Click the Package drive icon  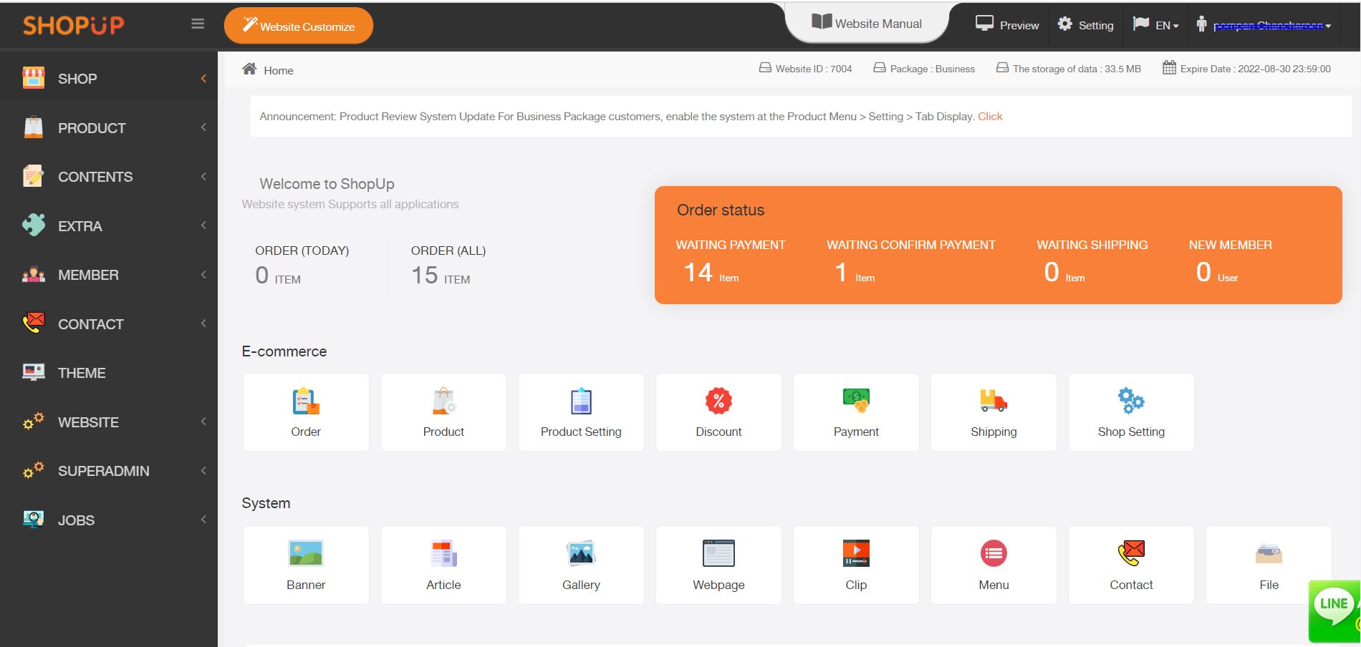tap(880, 68)
